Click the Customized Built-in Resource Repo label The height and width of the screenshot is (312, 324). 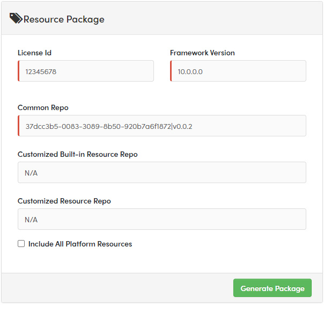tap(77, 154)
